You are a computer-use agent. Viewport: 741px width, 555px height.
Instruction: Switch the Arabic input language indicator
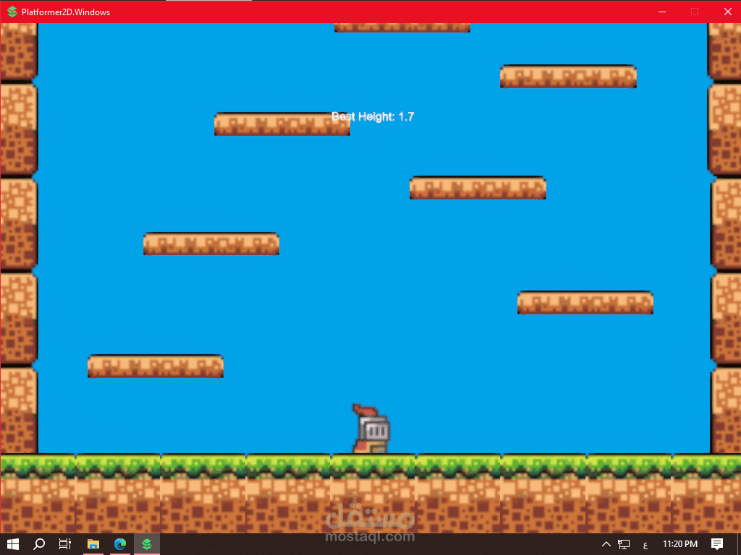tap(645, 545)
